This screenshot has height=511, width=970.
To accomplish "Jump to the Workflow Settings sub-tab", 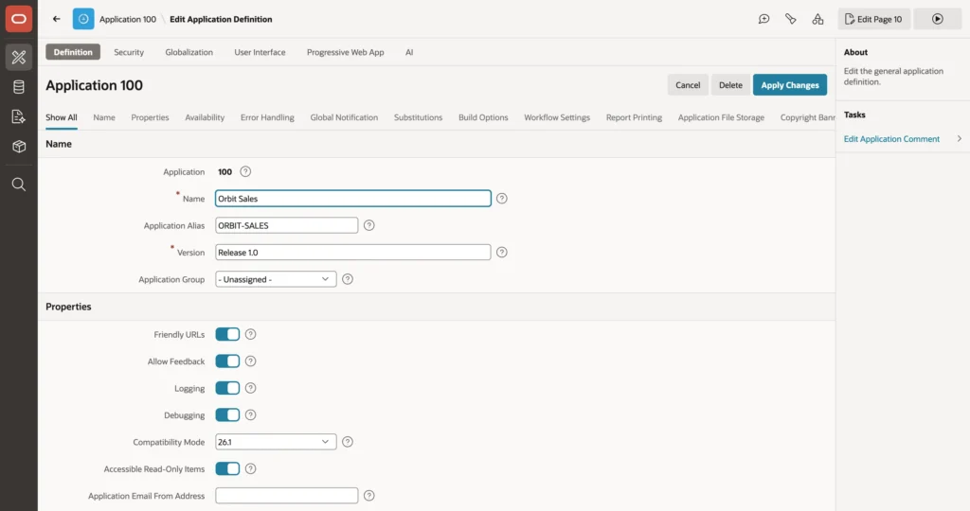I will coord(557,117).
